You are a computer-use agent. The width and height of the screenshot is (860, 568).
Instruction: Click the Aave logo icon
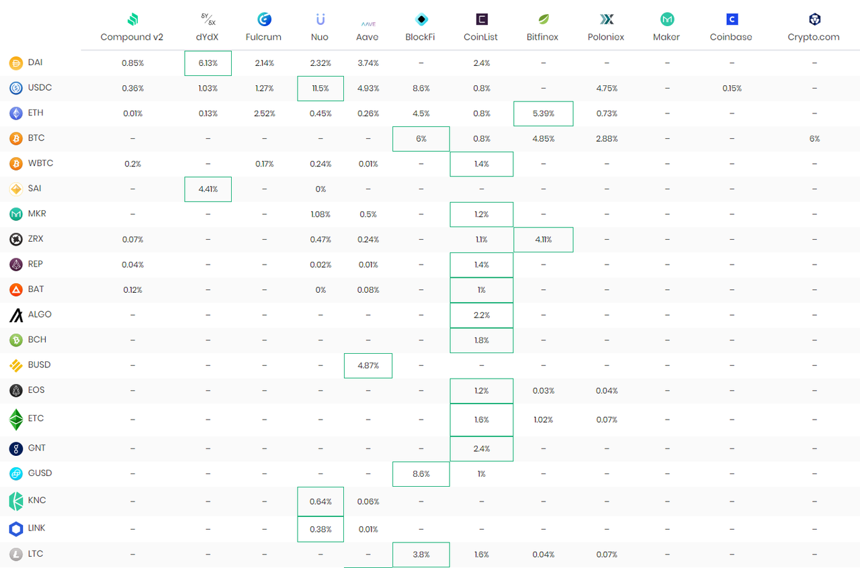(368, 23)
